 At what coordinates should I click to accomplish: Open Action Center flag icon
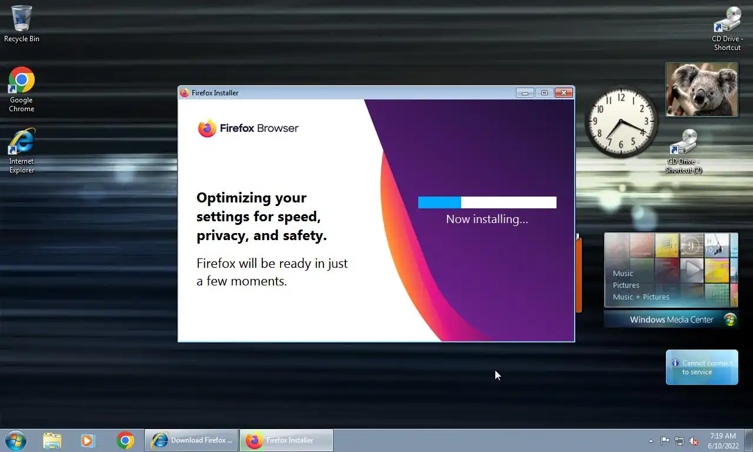[665, 441]
